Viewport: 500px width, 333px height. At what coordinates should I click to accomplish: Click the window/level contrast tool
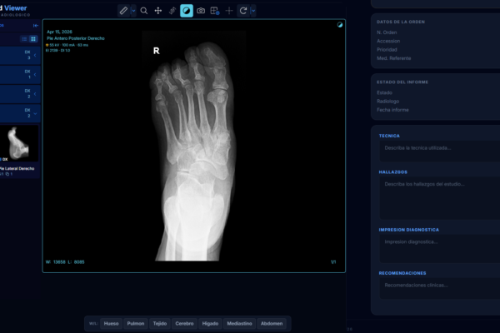[187, 11]
